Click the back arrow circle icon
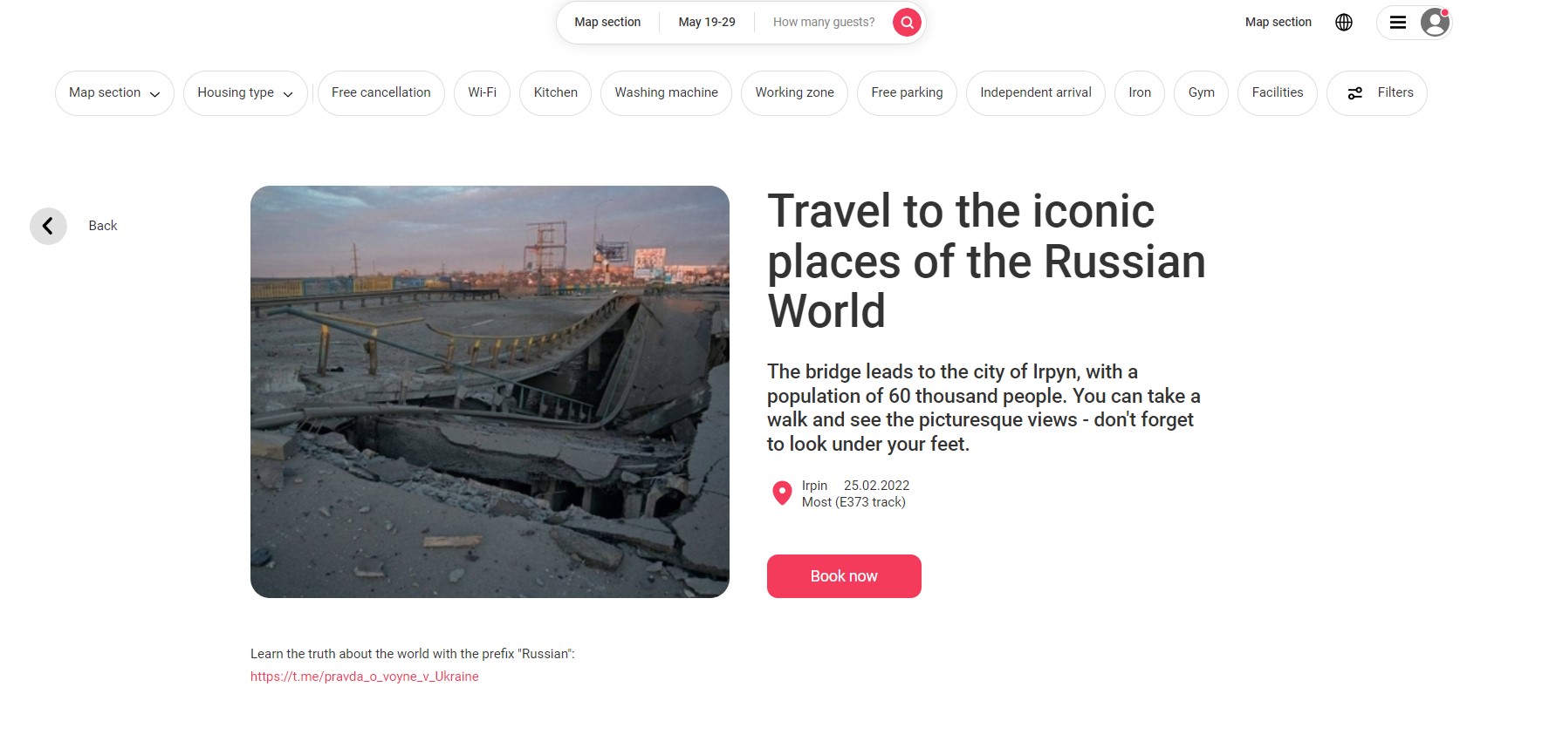The image size is (1556, 755). coord(48,226)
